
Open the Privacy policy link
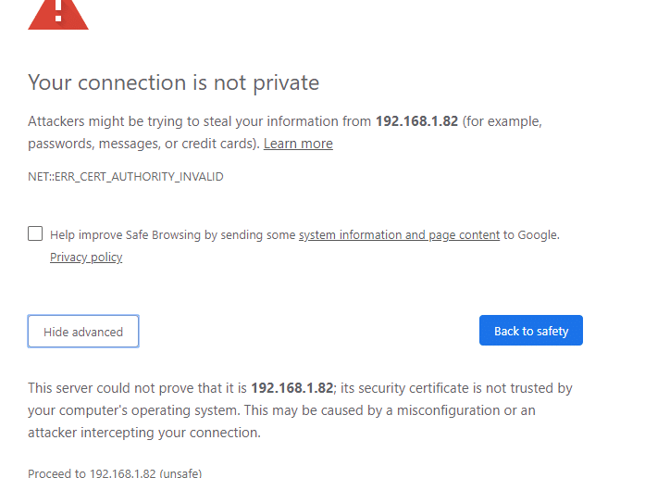[x=86, y=257]
